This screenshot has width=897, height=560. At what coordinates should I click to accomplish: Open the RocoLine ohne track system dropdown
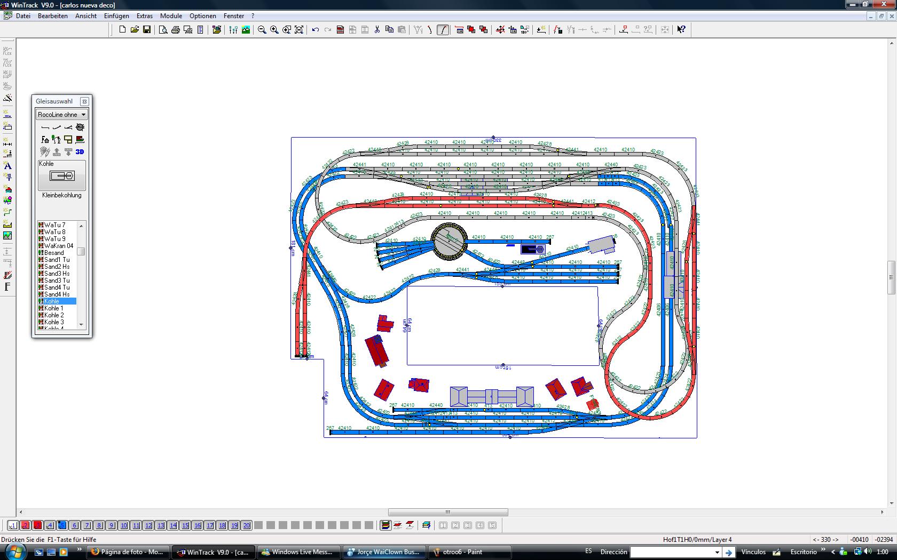pyautogui.click(x=62, y=115)
